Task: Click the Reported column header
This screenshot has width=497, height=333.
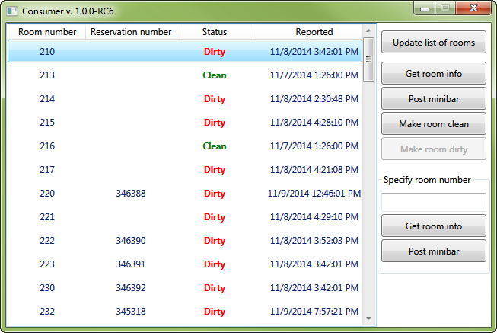Action: pos(314,32)
